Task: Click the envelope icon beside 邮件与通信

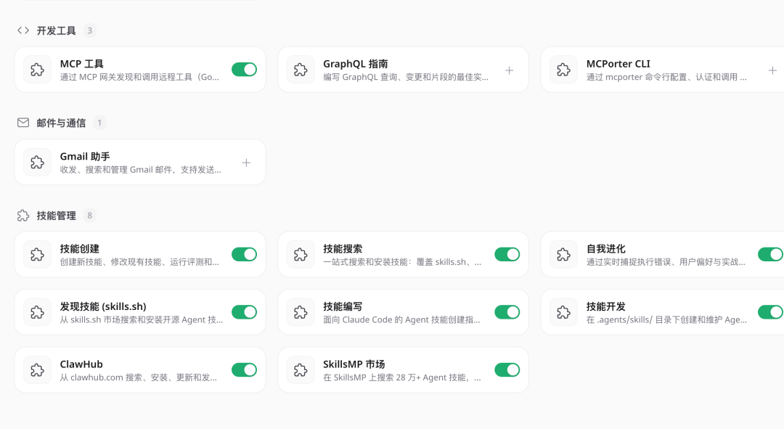Action: pos(22,123)
